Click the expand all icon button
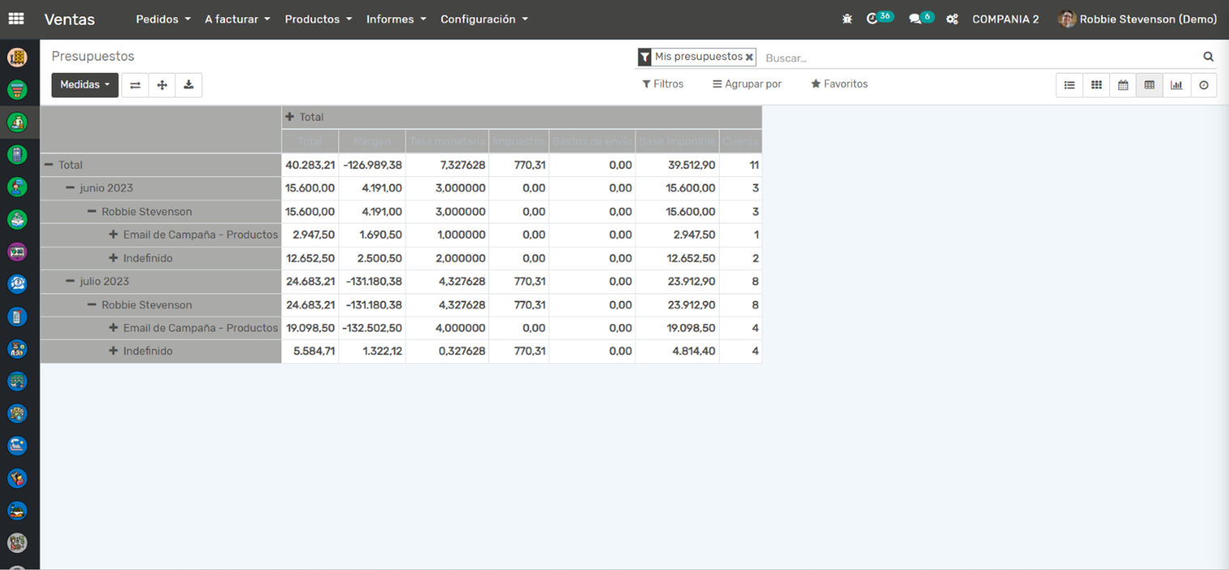 pos(162,85)
